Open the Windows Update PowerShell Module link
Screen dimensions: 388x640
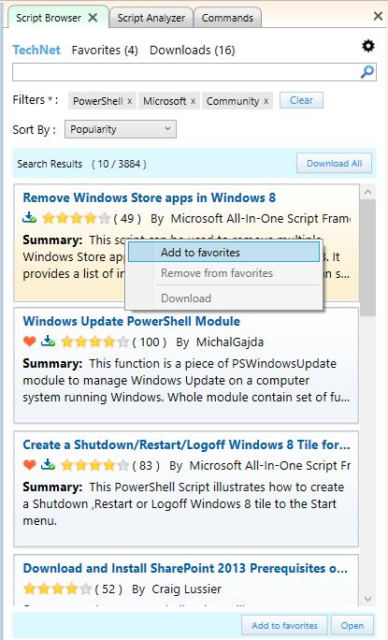point(132,321)
